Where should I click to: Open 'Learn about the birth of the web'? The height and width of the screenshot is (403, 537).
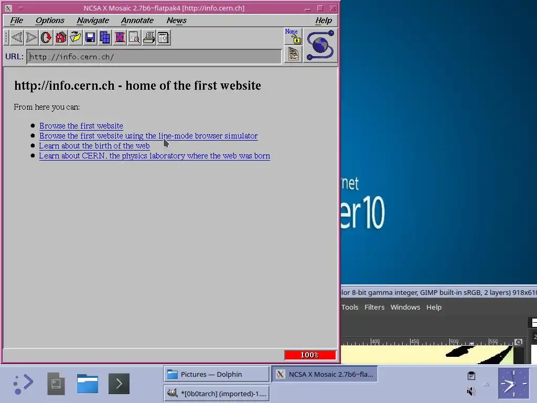pyautogui.click(x=94, y=146)
